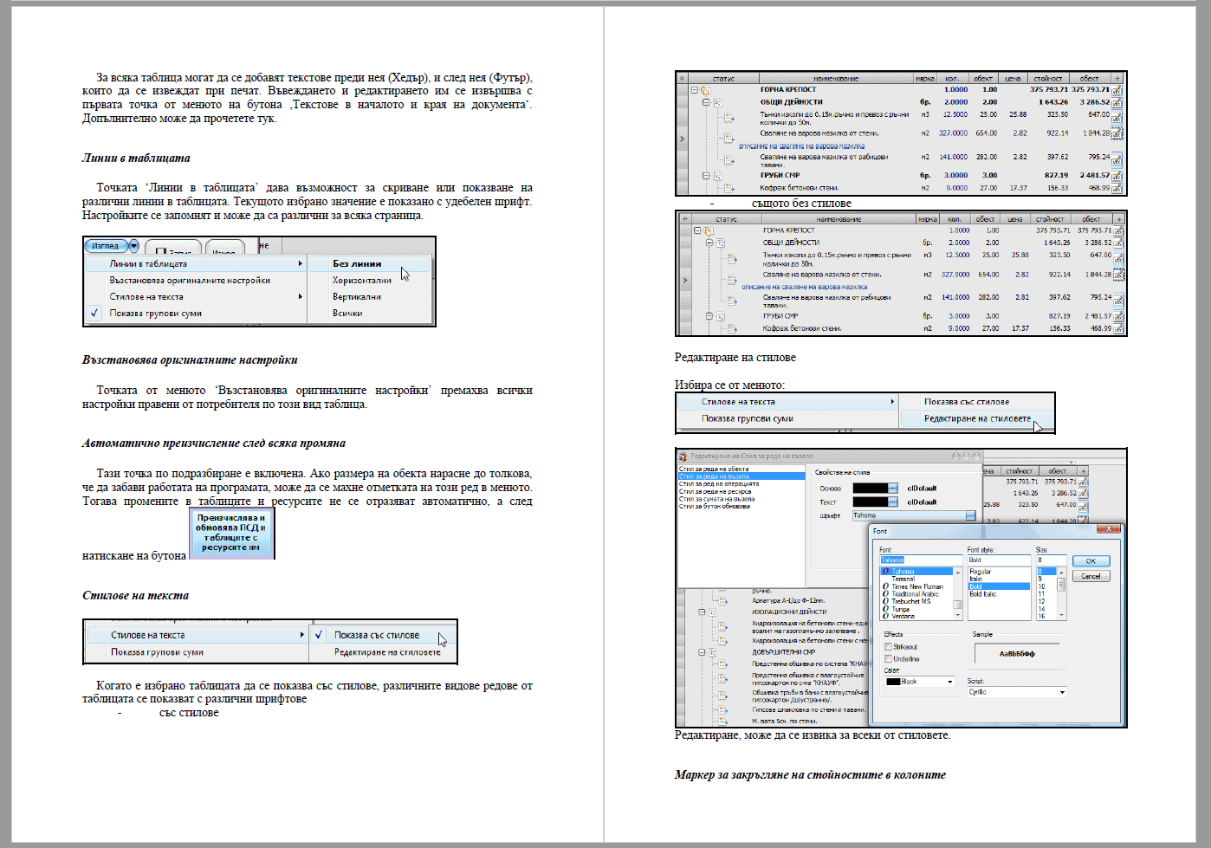Click the black Текст color swatch
Image resolution: width=1211 pixels, height=848 pixels.
click(x=870, y=502)
